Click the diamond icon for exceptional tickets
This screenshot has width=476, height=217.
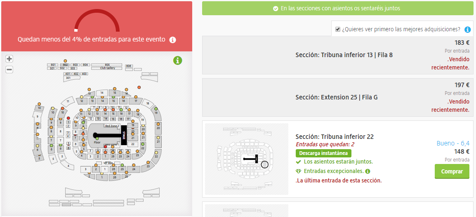click(298, 171)
